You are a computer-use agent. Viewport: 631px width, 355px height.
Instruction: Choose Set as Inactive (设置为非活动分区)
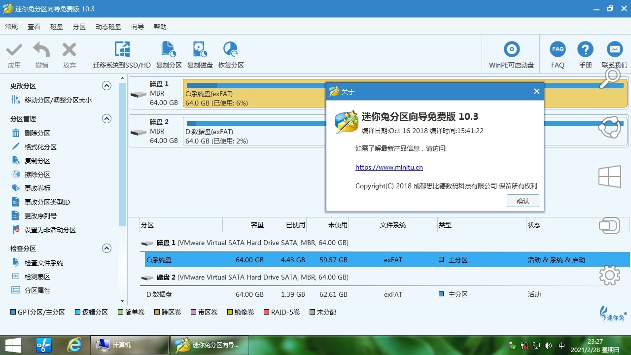[x=43, y=230]
